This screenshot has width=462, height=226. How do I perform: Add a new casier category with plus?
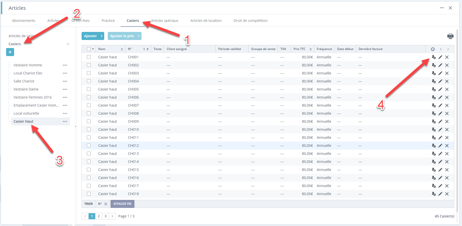(10, 52)
